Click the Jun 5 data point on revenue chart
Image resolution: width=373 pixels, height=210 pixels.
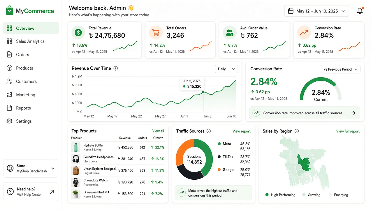click(x=203, y=92)
